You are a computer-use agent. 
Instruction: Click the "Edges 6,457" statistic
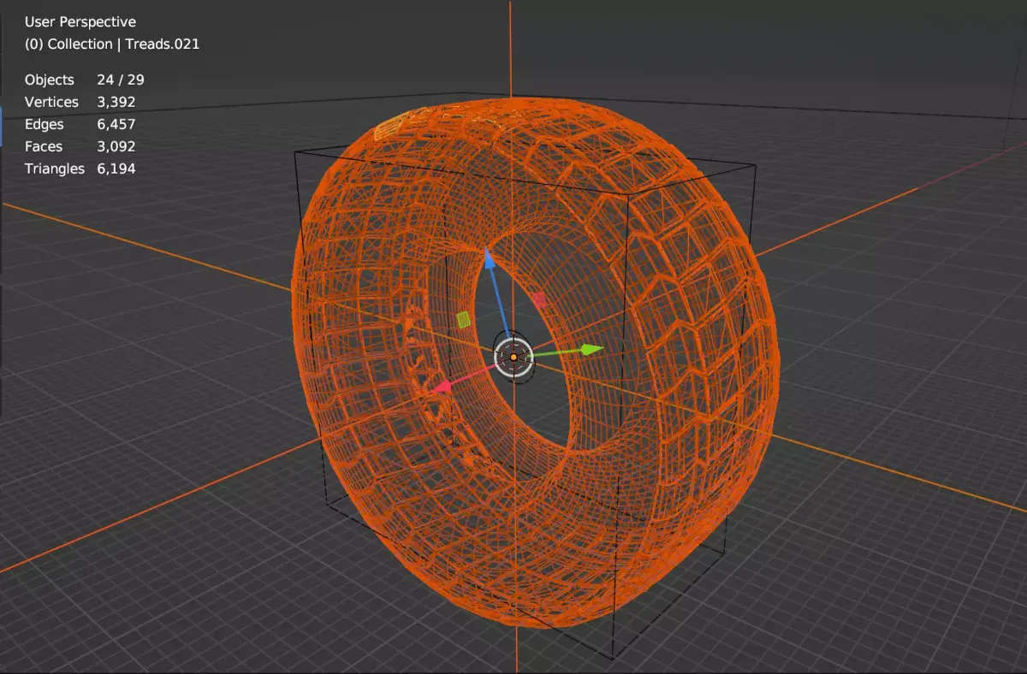[80, 124]
